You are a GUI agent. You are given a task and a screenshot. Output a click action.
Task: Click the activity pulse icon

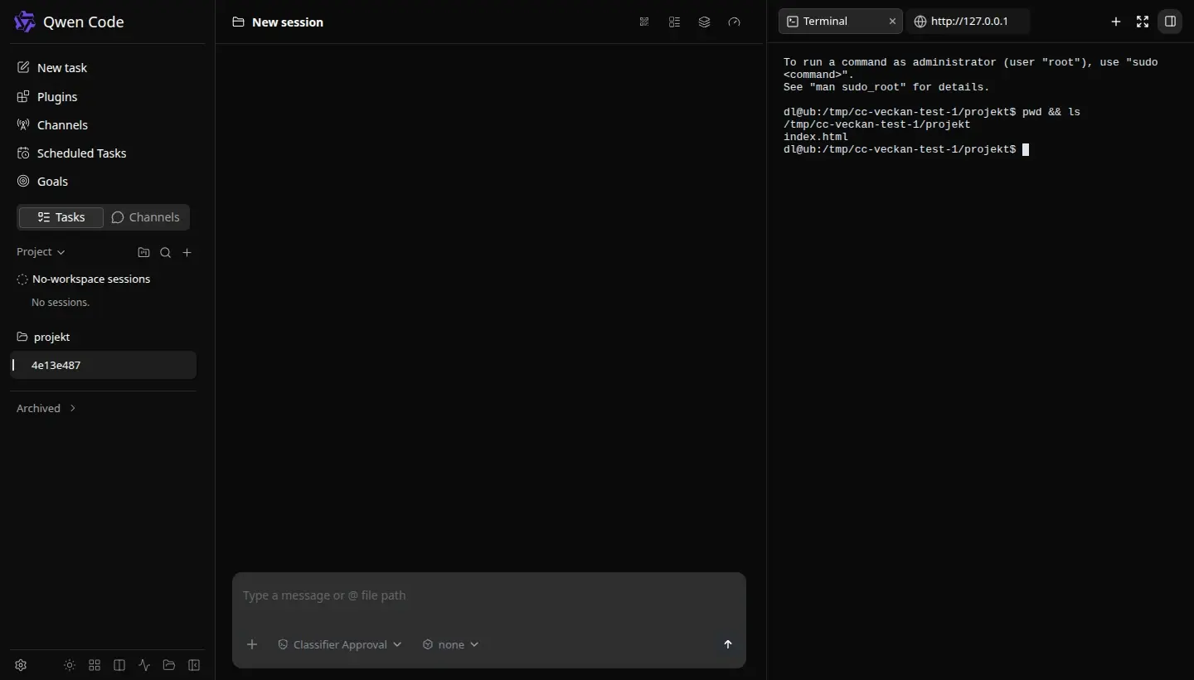(x=144, y=665)
